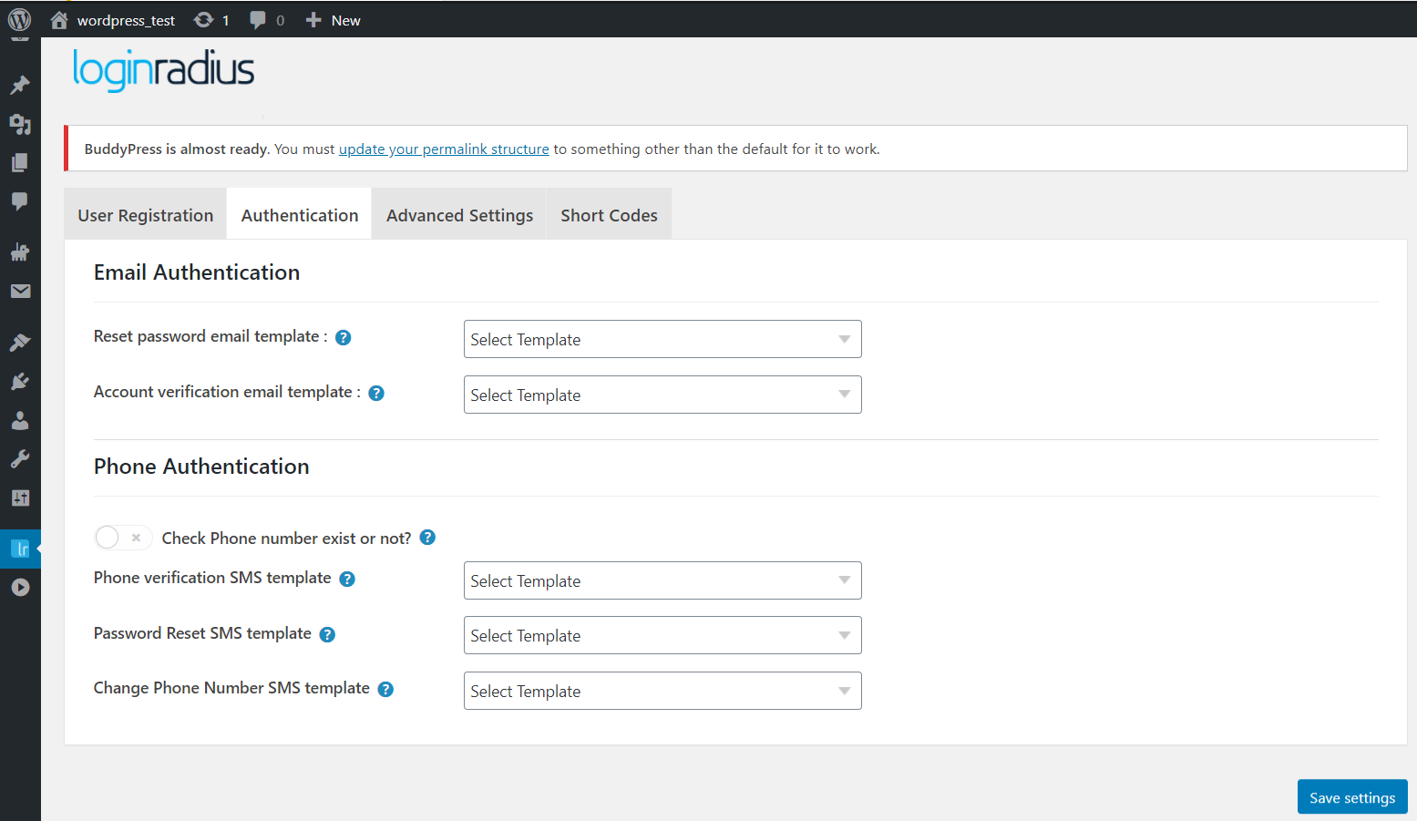Screen dimensions: 1417x821
Task: Select the highlighted LoginRadius 'lr' sidebar icon
Action: pos(19,548)
